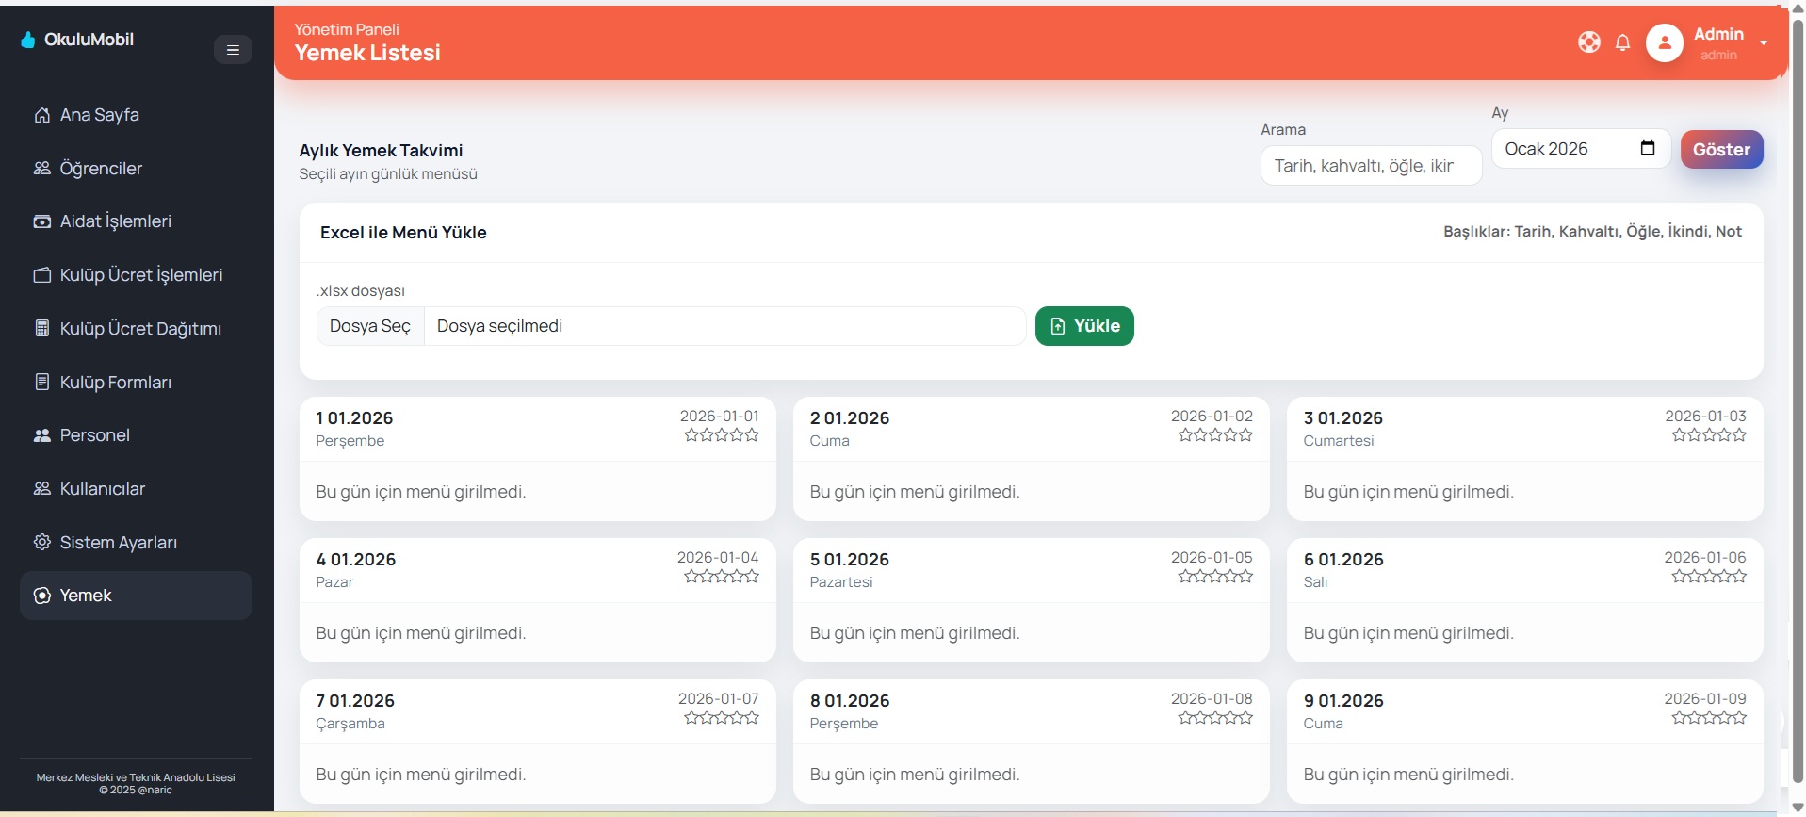This screenshot has height=817, width=1806.
Task: Click the Admin user avatar icon
Action: (x=1664, y=43)
